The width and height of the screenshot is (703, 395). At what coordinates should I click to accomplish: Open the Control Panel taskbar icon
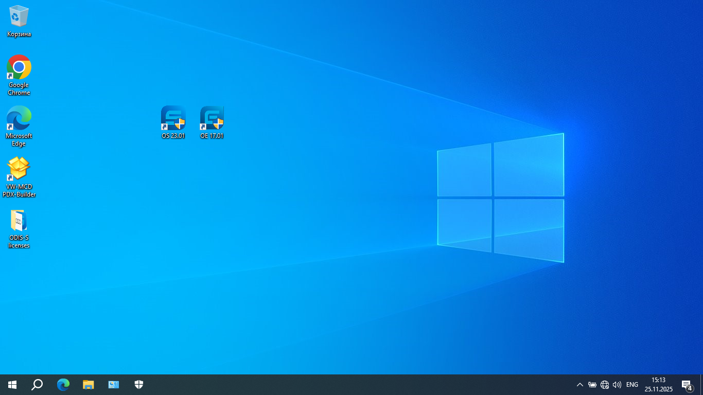[x=114, y=384]
